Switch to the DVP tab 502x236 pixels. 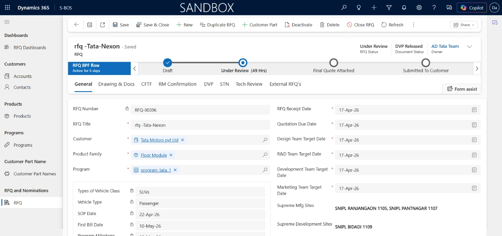tap(209, 84)
